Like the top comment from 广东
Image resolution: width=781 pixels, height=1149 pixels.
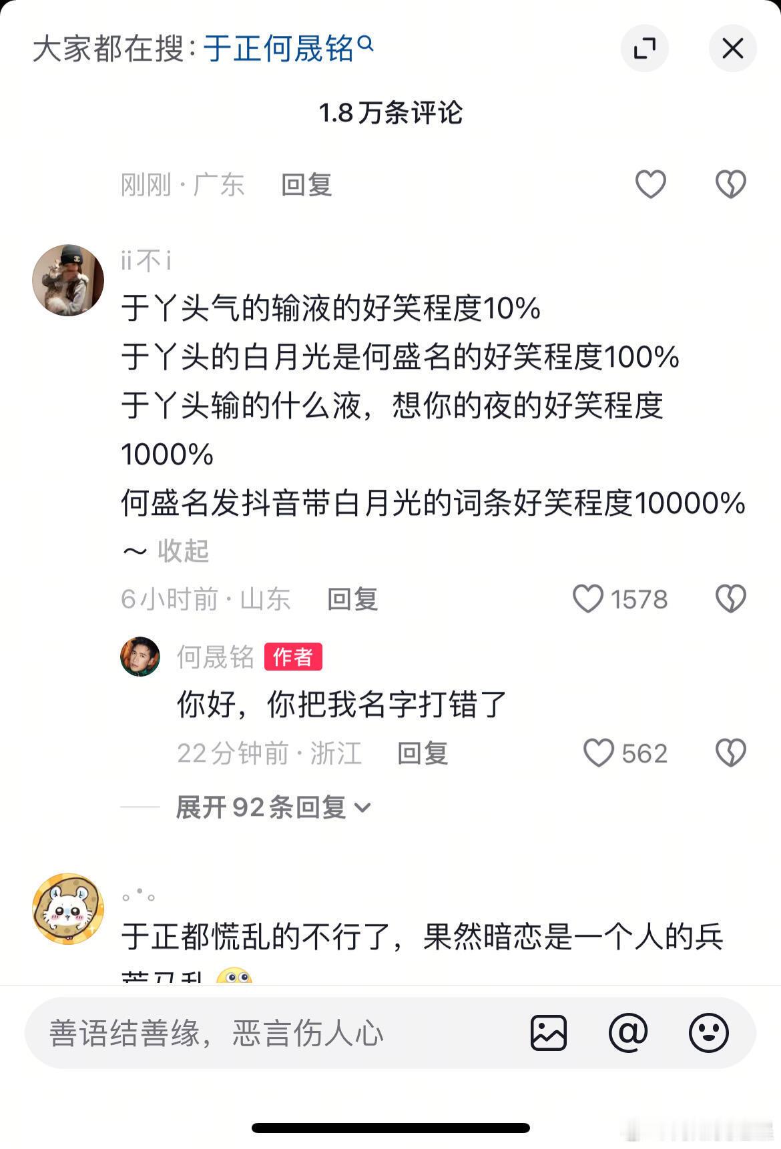point(650,184)
